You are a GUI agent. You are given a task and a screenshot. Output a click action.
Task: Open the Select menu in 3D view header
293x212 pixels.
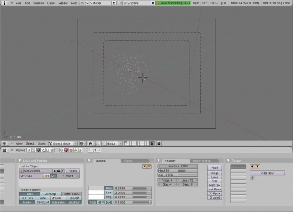(30, 143)
